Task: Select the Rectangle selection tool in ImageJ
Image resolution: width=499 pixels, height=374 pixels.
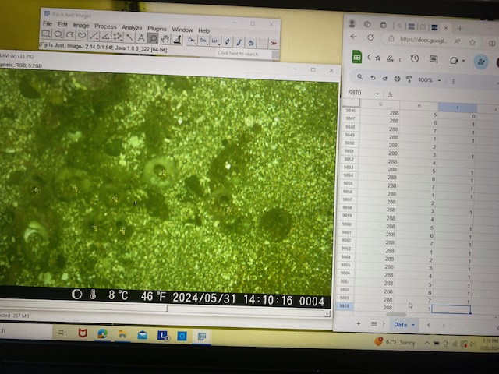Action: [x=46, y=34]
